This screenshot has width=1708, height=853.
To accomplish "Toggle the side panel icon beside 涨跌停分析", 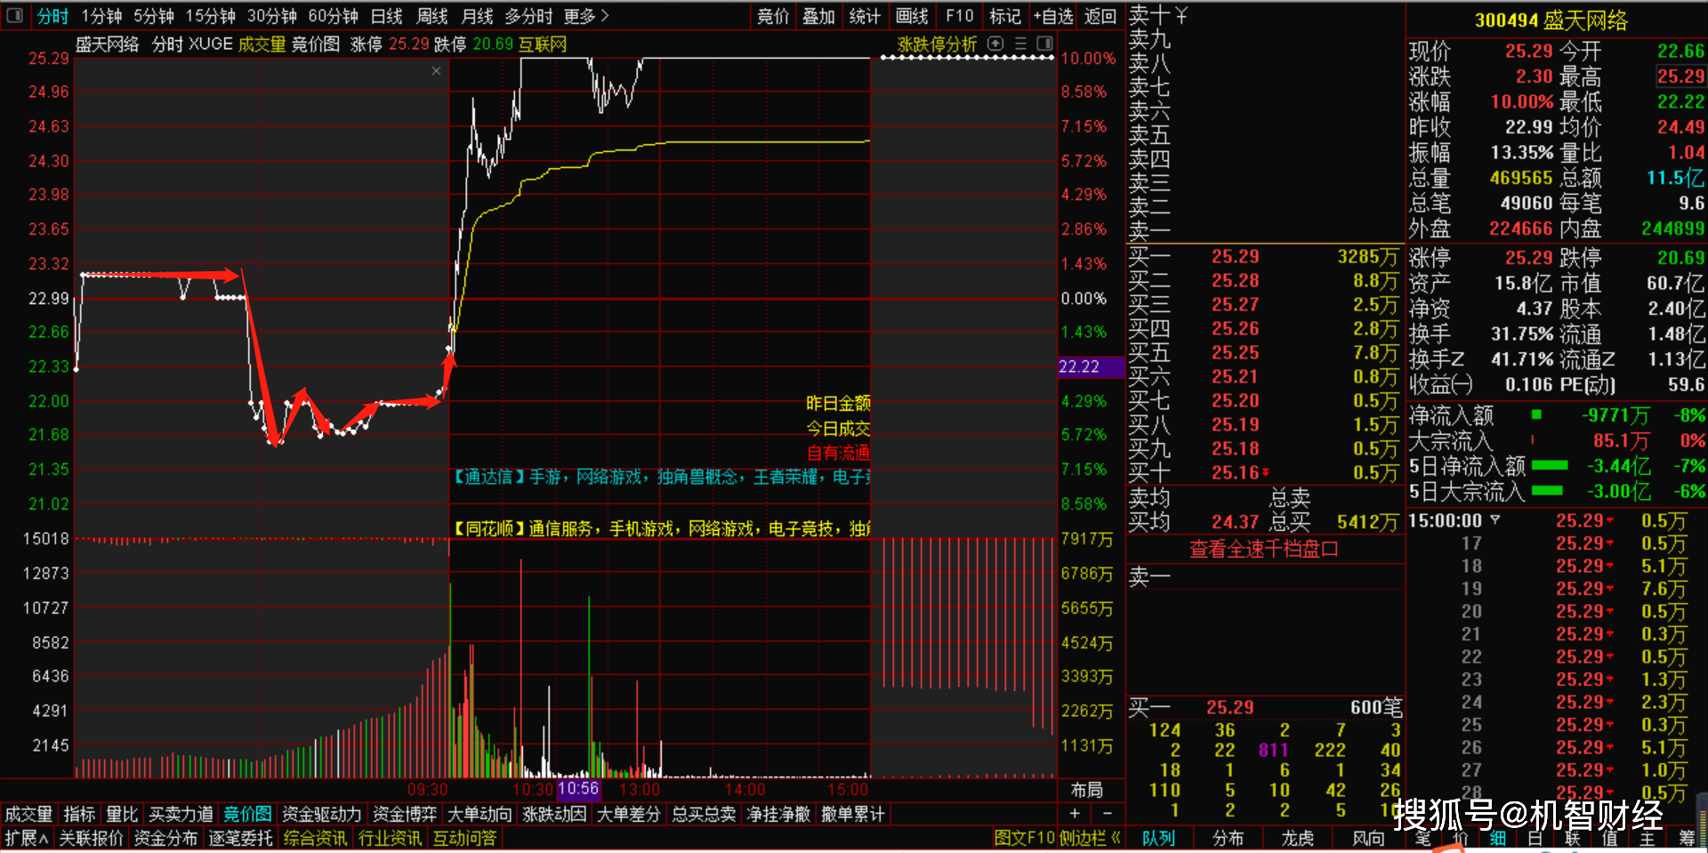I will (1045, 44).
